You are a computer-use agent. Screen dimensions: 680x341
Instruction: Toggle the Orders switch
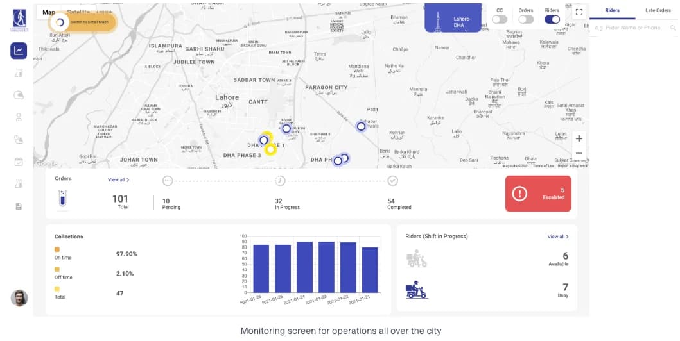click(x=526, y=19)
